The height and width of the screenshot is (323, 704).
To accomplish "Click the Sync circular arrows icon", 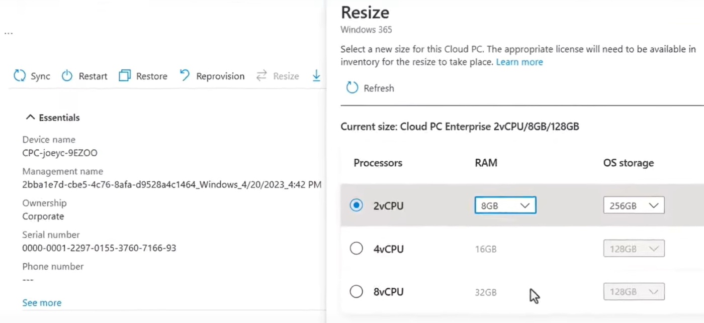I will 20,76.
